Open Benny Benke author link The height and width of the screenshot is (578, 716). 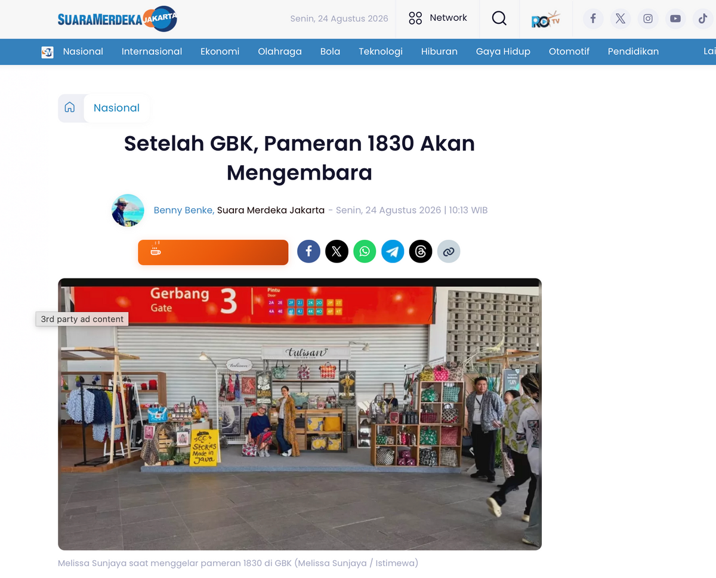(184, 210)
